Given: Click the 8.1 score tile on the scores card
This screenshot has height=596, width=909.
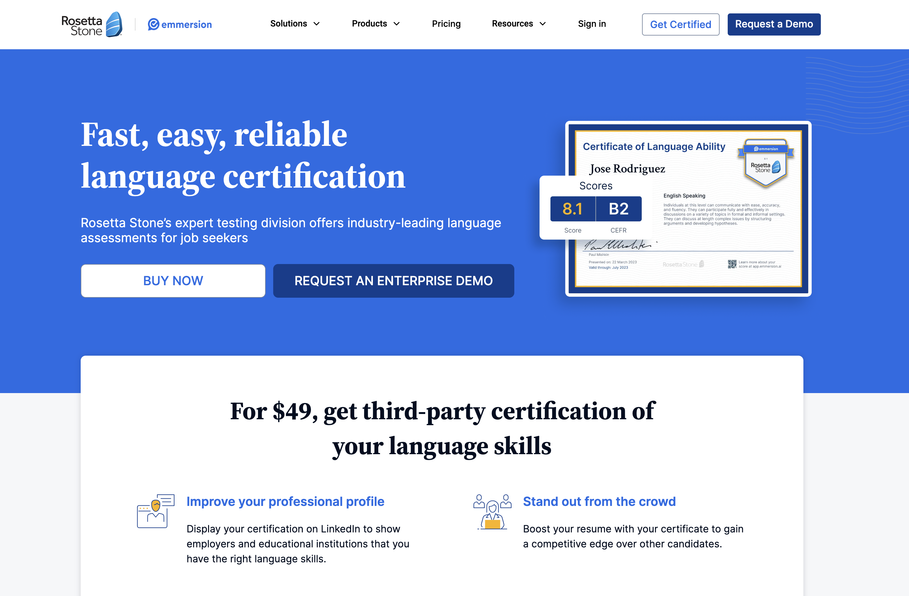Looking at the screenshot, I should pos(572,209).
